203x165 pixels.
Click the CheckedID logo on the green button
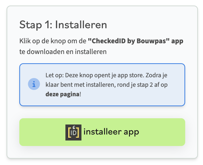click(x=73, y=132)
